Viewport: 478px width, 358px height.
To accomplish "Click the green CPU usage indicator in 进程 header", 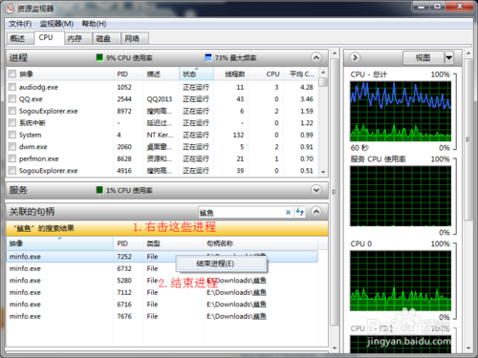I will click(x=99, y=57).
